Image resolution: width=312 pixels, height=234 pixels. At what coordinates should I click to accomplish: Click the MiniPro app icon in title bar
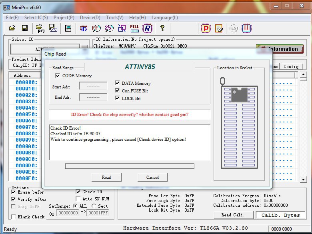[x=6, y=8]
